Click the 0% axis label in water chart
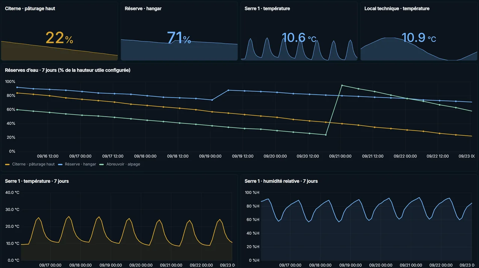Viewport: 479px width, 268px height. 12,151
